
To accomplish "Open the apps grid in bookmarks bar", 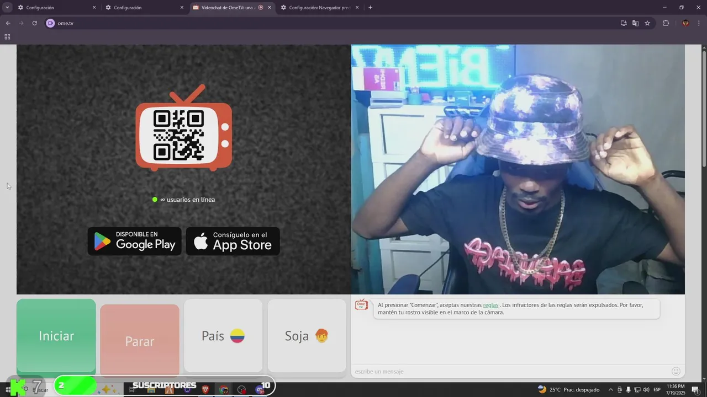I will pos(7,37).
